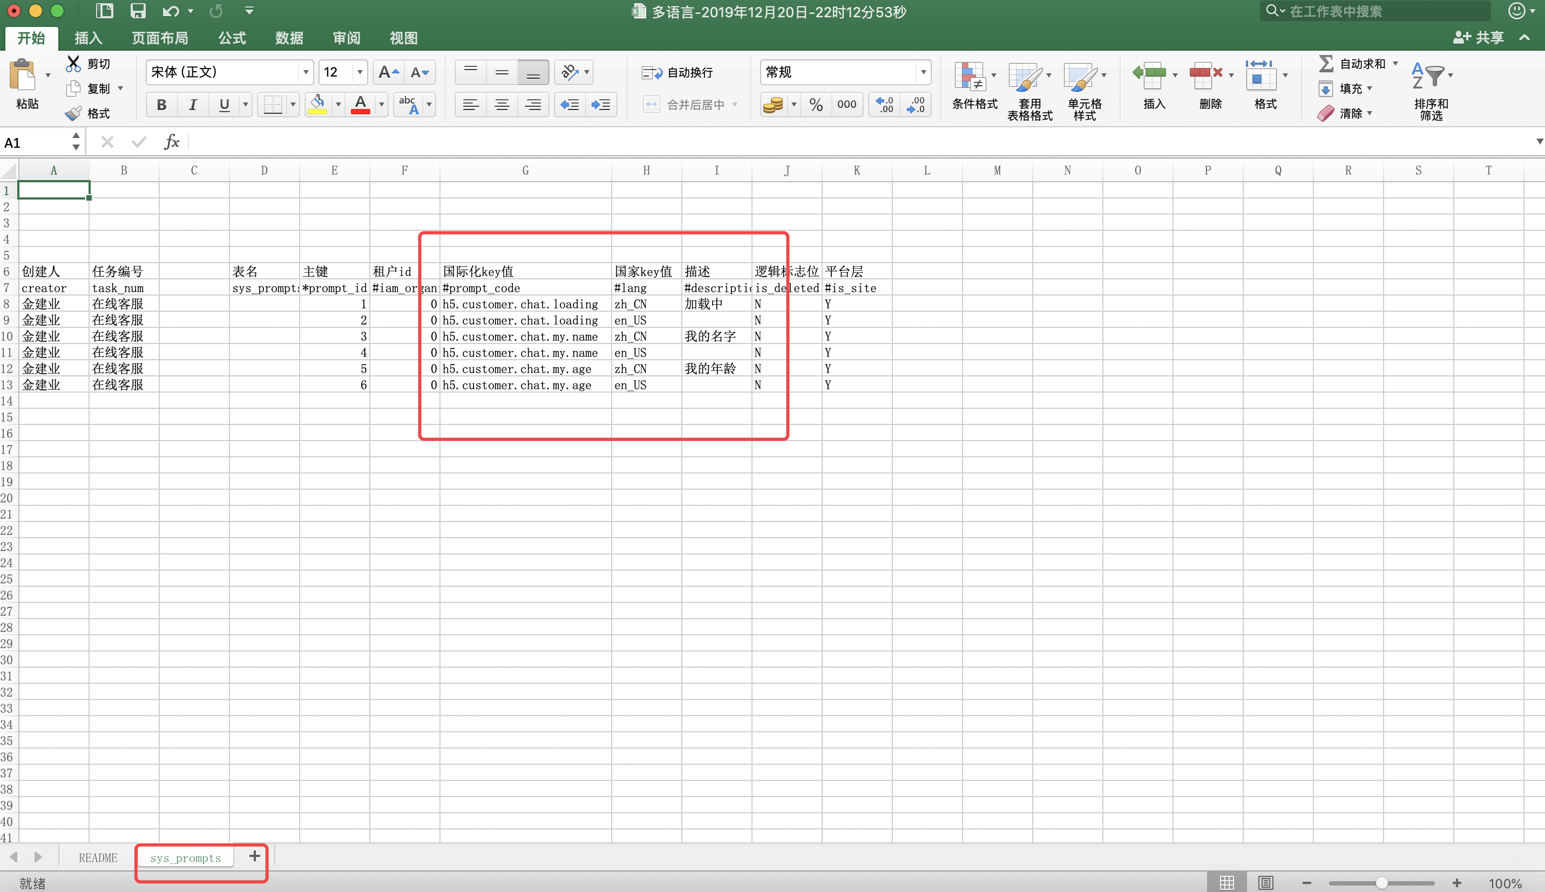Switch to Page Layout view button
The height and width of the screenshot is (892, 1545).
pyautogui.click(x=1265, y=883)
